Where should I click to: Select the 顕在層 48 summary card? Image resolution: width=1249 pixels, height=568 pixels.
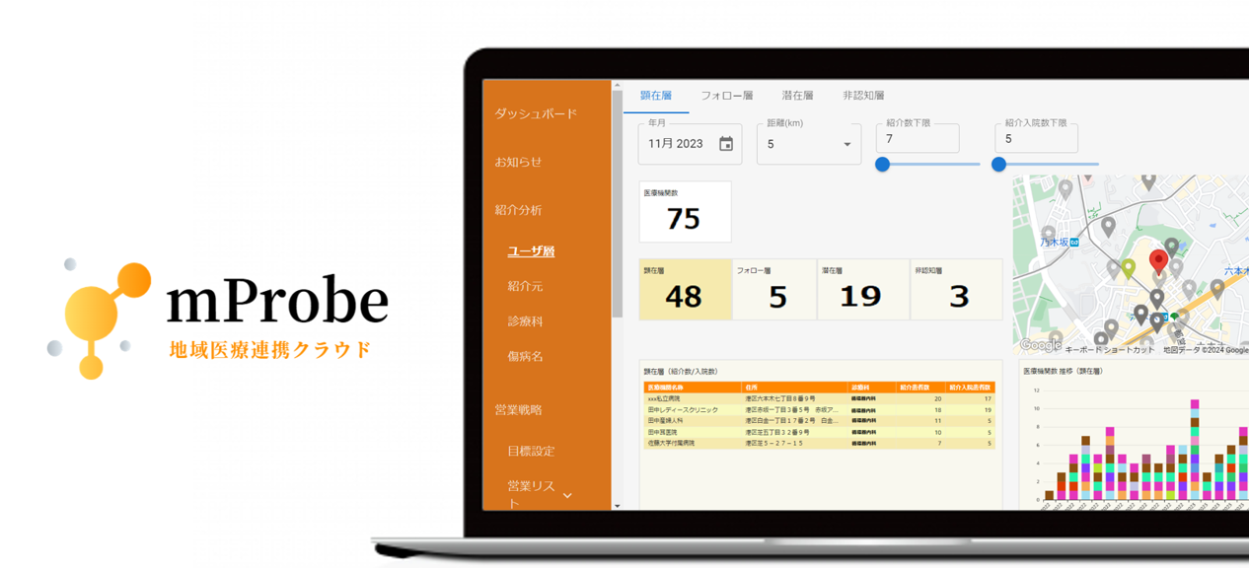pyautogui.click(x=685, y=290)
